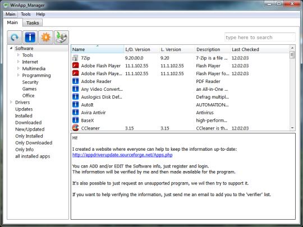Sort by L. Version column header

click(177, 49)
